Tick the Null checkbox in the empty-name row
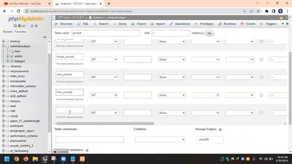 pyautogui.click(x=261, y=113)
